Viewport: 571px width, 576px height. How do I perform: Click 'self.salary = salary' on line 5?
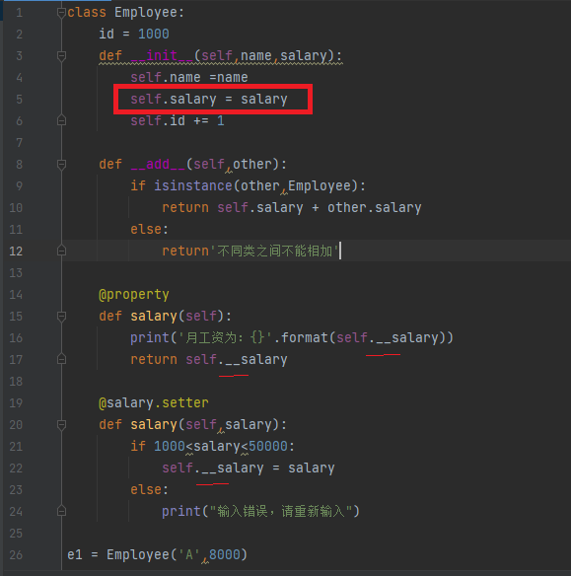(x=209, y=100)
